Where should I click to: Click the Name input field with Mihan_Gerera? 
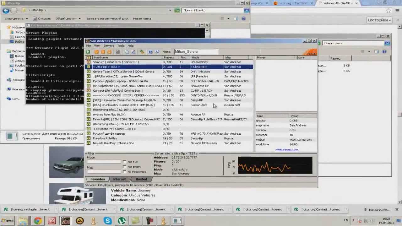[196, 52]
